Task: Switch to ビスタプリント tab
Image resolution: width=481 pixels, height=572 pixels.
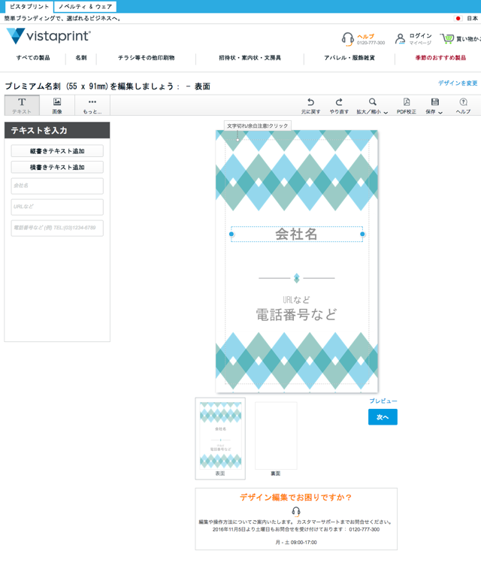Action: tap(29, 7)
